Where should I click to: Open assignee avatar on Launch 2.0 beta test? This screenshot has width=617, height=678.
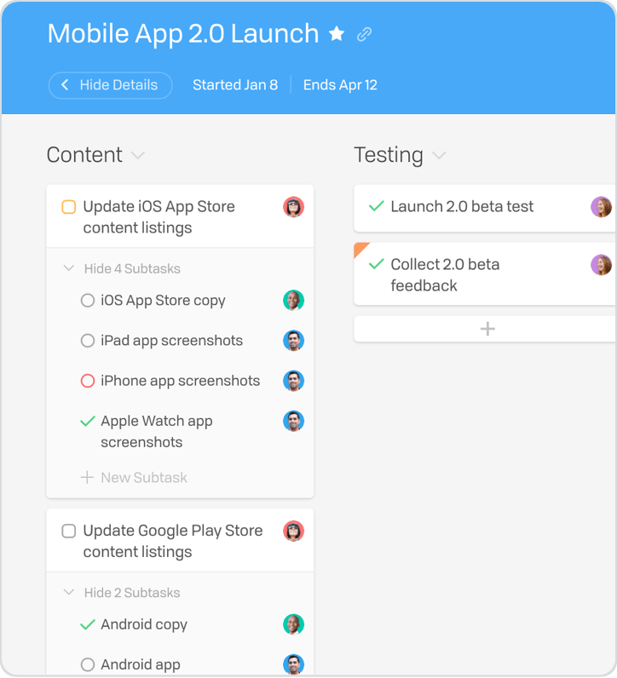601,207
